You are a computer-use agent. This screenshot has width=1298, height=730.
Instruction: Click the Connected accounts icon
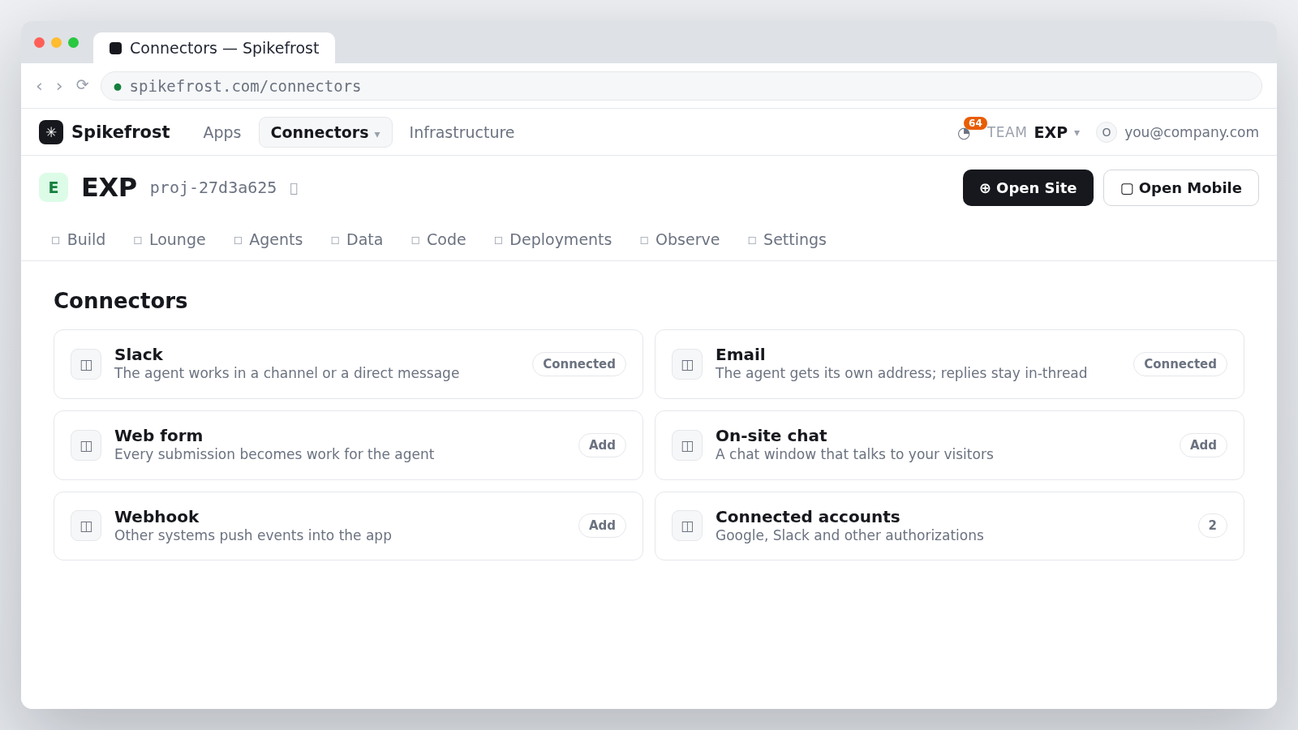687,526
